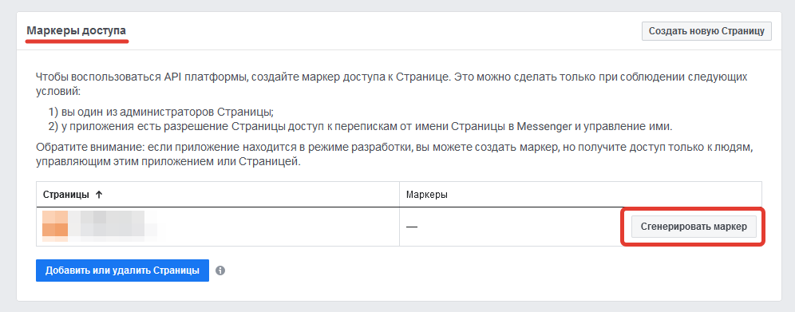Screen dimensions: 795x312
Task: Click Добавить или удалить Страницы button
Action: coord(122,271)
